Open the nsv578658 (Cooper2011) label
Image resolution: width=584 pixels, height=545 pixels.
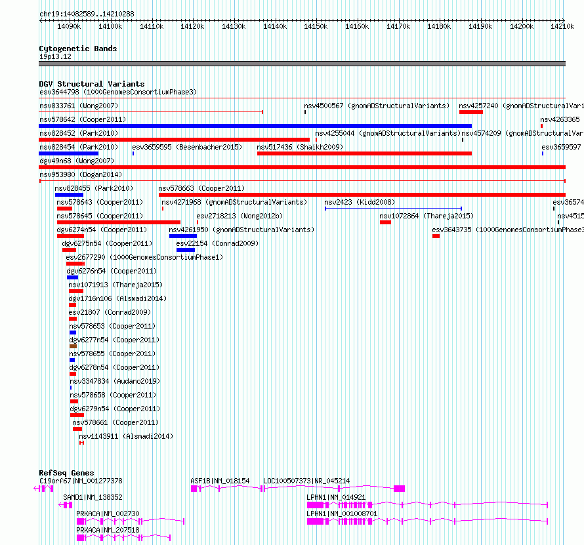pos(114,395)
